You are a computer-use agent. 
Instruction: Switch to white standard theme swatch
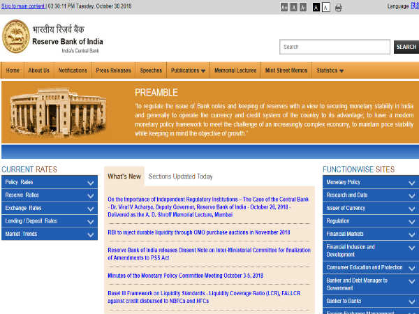(x=325, y=7)
